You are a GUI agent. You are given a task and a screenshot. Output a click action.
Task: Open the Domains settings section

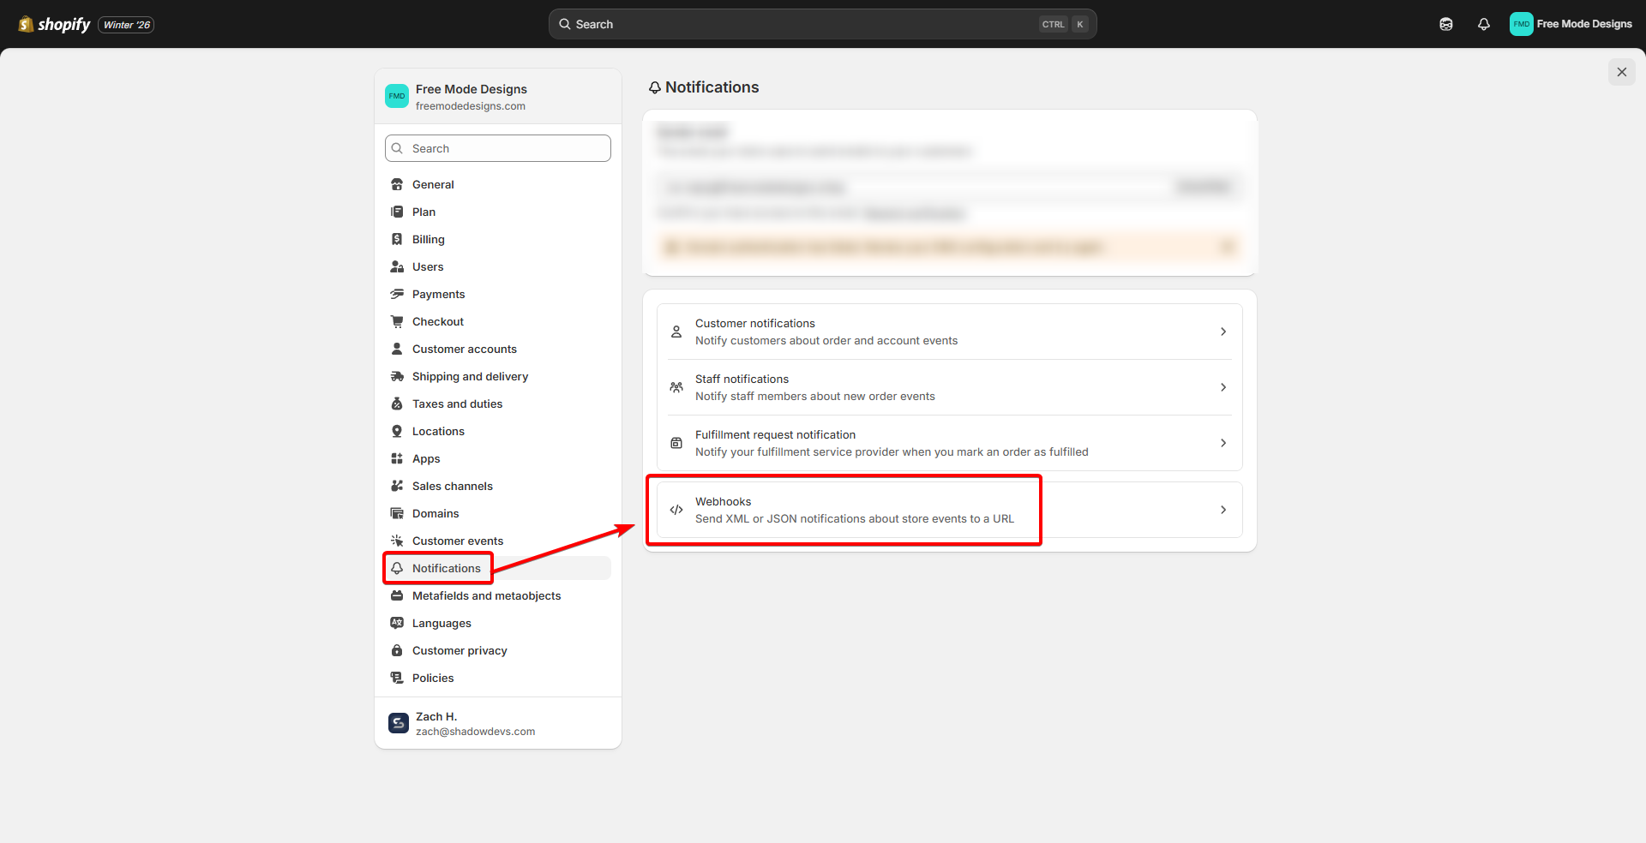point(435,513)
